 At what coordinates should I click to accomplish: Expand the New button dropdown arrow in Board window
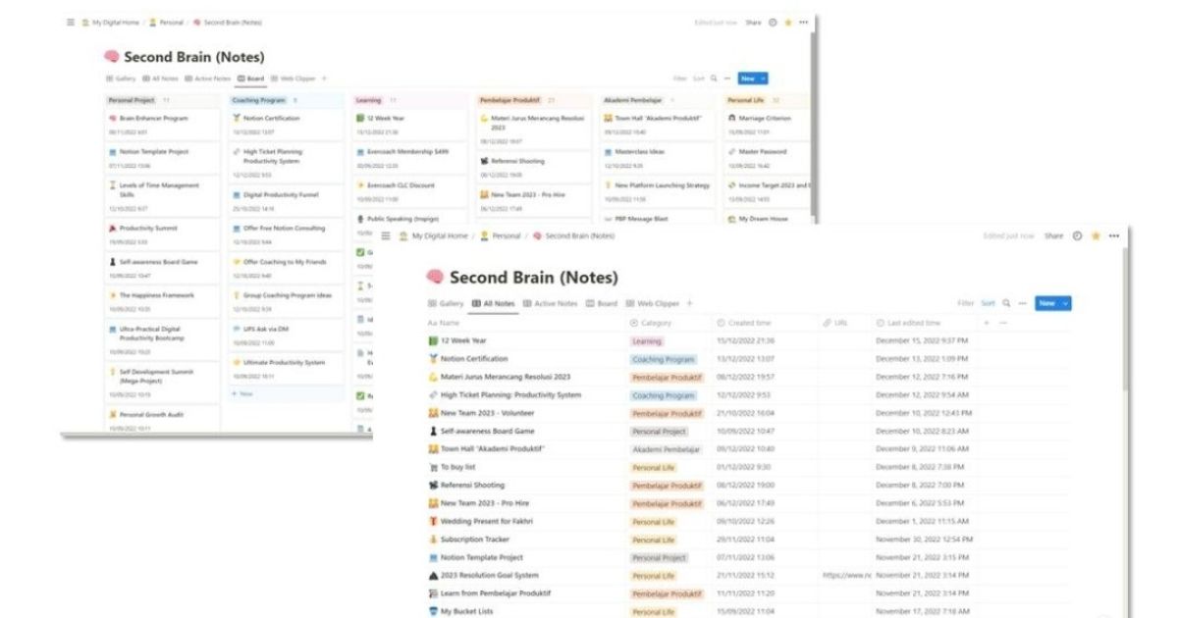tap(763, 78)
